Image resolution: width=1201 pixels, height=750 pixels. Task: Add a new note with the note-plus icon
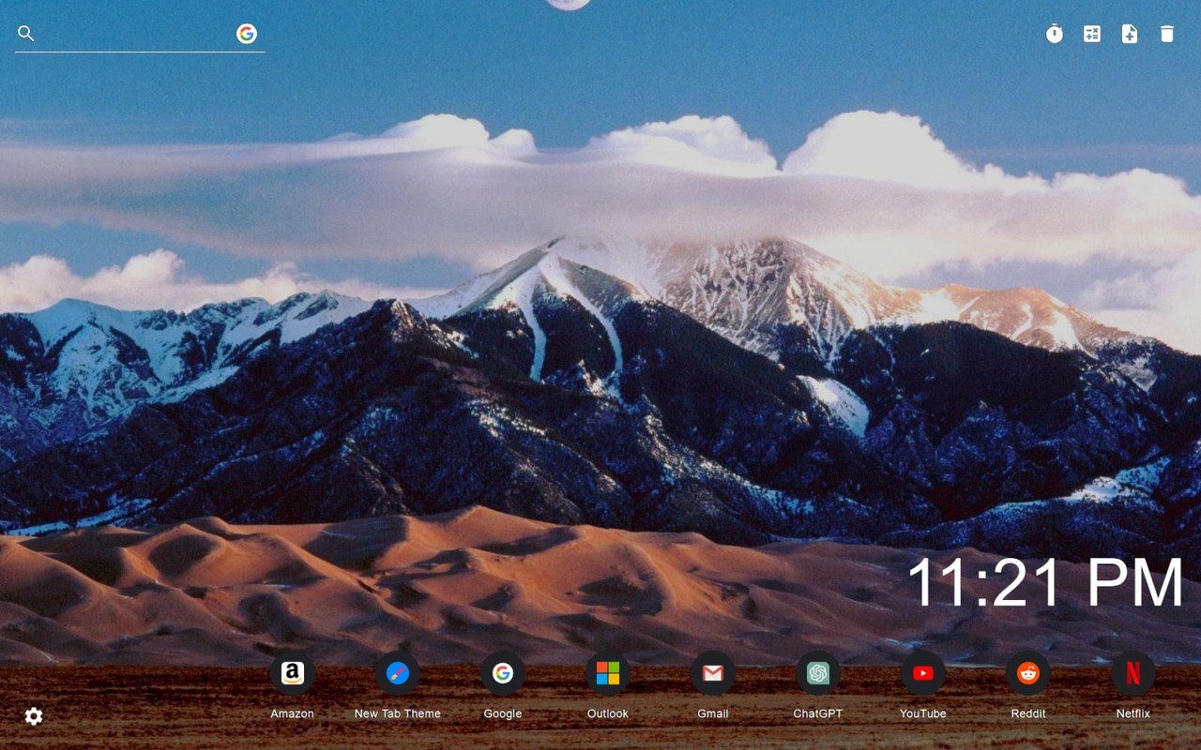pos(1130,34)
